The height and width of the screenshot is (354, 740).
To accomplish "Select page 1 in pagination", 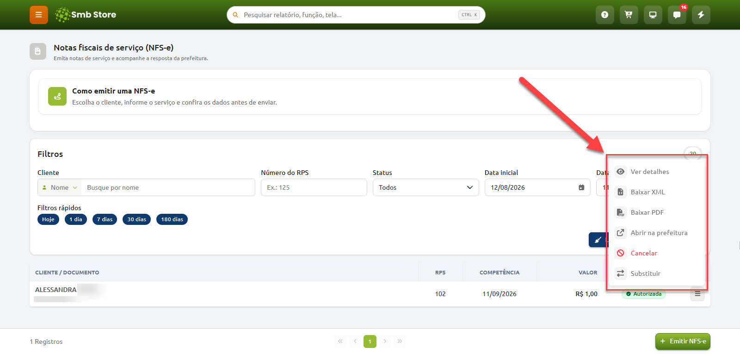I will (370, 342).
